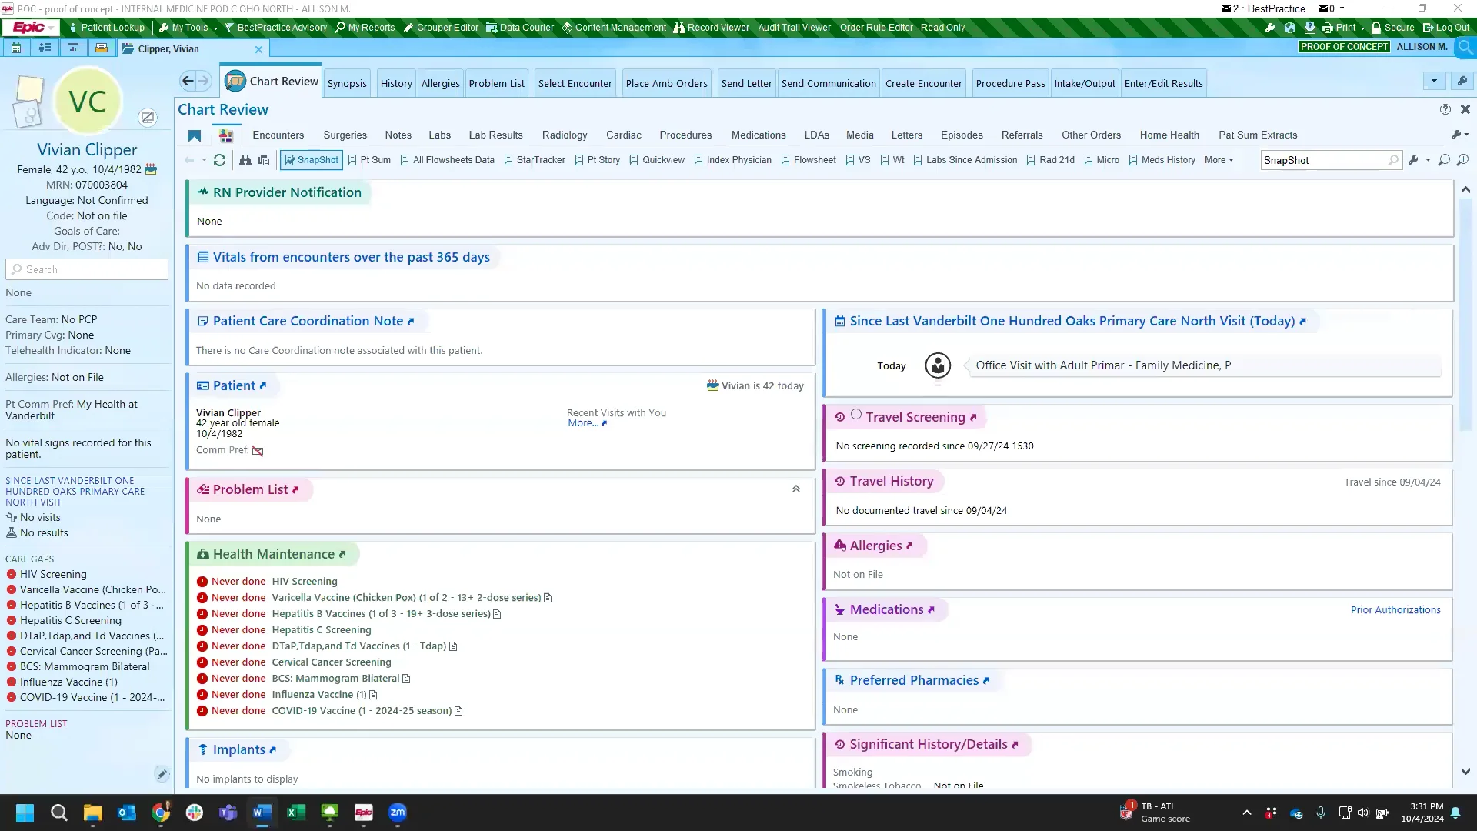The image size is (1477, 831).
Task: Click the zoom-out magnifier beside SnapShot search
Action: pyautogui.click(x=1444, y=160)
